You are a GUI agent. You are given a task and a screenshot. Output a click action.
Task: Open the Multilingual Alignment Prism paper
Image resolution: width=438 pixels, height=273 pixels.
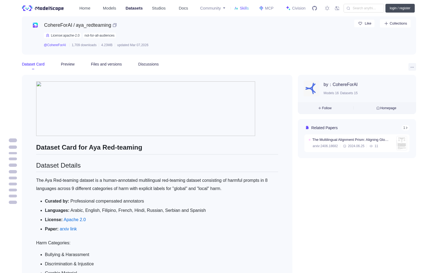click(x=350, y=140)
